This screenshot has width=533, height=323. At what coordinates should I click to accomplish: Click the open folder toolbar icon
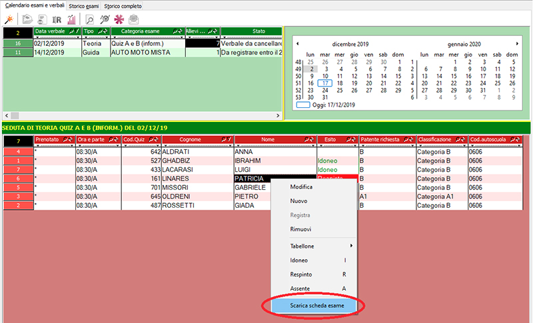[x=27, y=19]
